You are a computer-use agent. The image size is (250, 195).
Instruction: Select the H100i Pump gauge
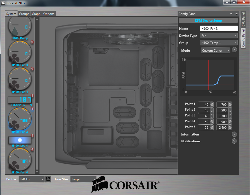pyautogui.click(x=20, y=27)
